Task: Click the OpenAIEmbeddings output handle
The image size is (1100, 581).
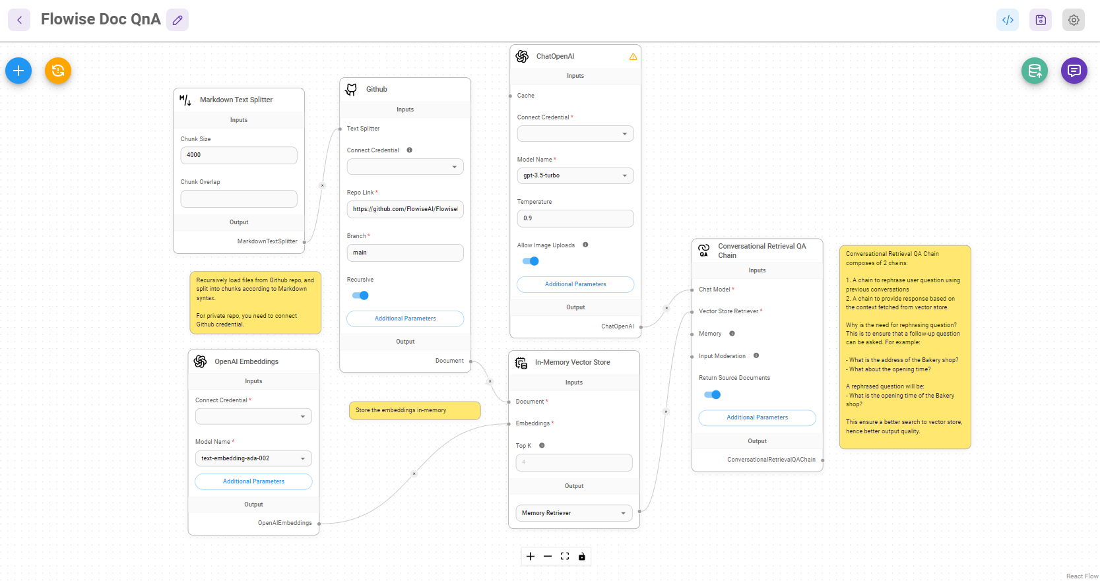Action: (x=319, y=524)
